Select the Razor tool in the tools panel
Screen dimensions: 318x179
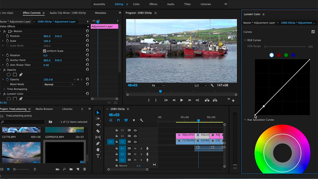tap(98, 131)
